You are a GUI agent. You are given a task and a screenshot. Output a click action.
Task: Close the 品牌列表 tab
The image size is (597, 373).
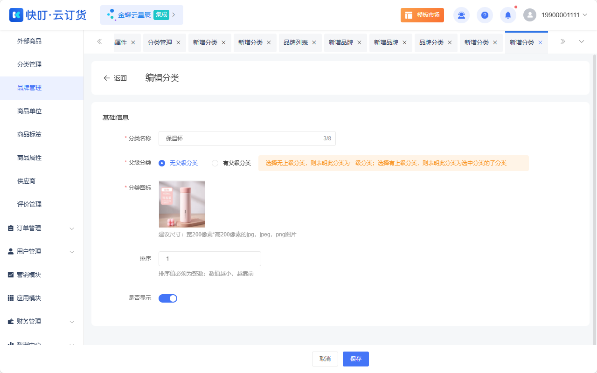click(x=314, y=42)
